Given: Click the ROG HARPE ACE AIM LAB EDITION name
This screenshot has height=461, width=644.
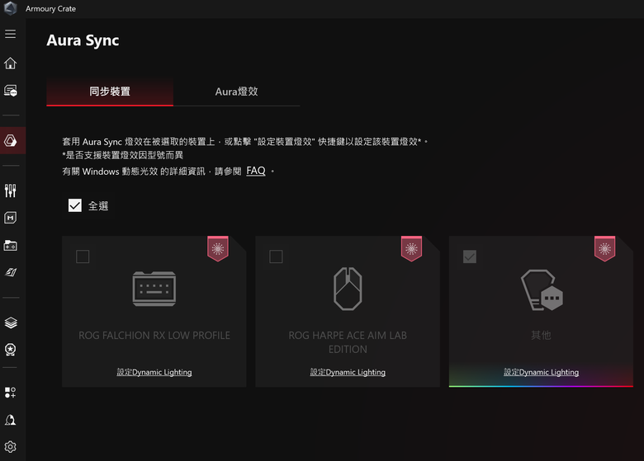Looking at the screenshot, I should [x=348, y=342].
